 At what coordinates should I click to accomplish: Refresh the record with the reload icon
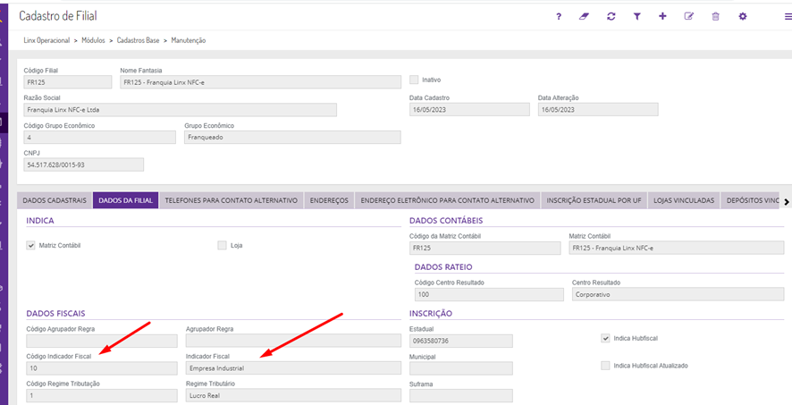click(x=611, y=16)
